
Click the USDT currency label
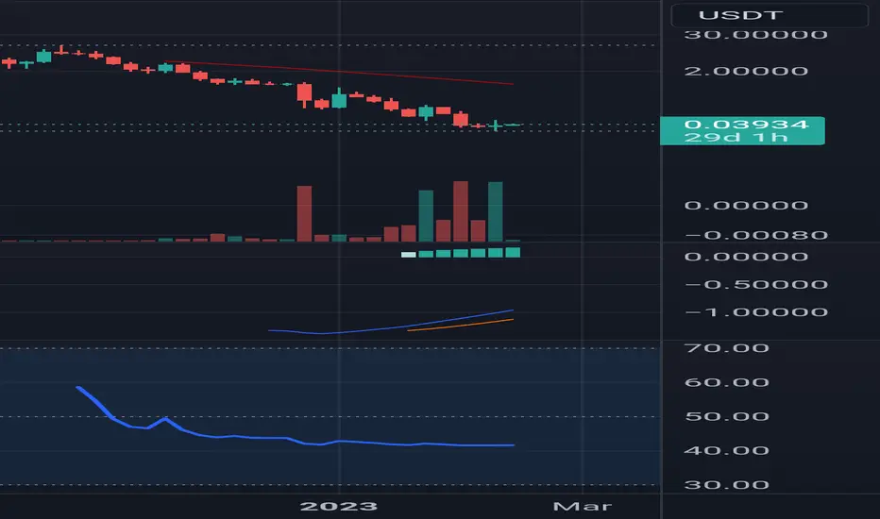tap(740, 15)
